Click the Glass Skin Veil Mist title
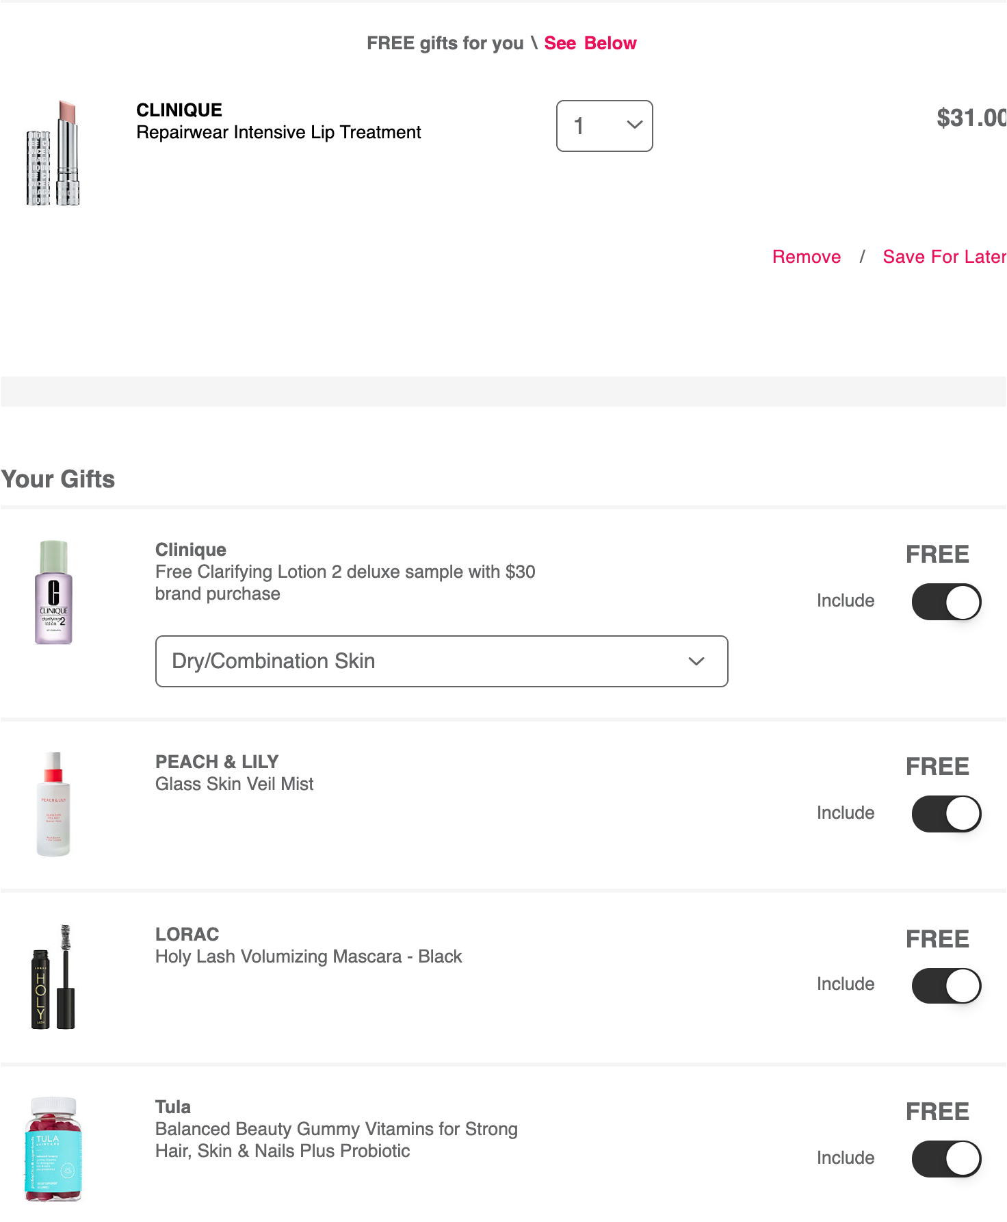 coord(234,784)
